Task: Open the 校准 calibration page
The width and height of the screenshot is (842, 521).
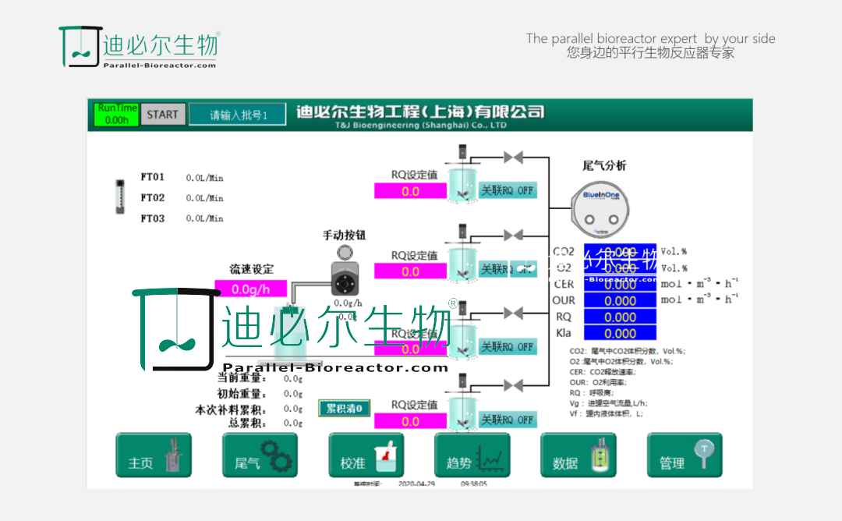Action: pyautogui.click(x=366, y=455)
